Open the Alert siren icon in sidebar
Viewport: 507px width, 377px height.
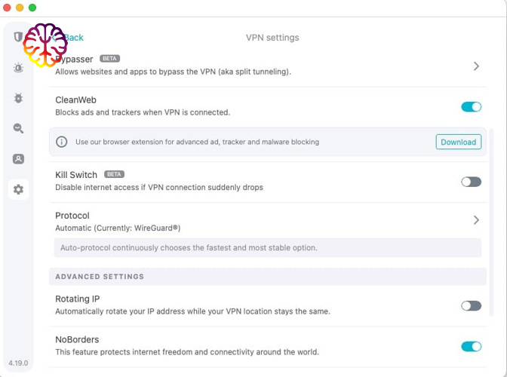coord(18,68)
